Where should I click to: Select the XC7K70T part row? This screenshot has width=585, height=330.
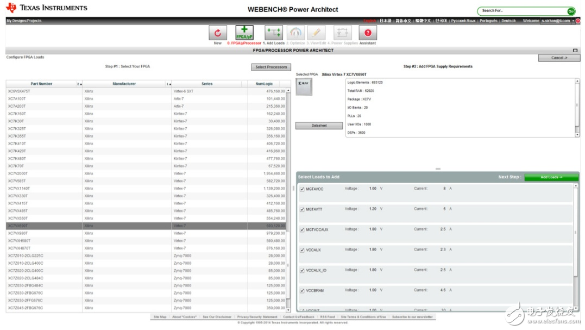[146, 166]
